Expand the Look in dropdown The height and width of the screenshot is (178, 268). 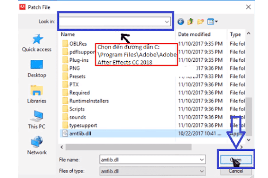[x=166, y=22]
